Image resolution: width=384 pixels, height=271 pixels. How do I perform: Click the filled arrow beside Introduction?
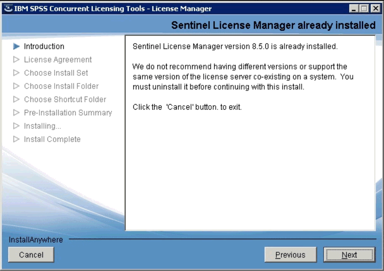pyautogui.click(x=16, y=47)
